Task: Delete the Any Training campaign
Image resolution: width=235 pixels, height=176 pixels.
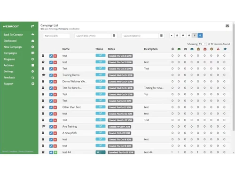Action: pos(55,127)
